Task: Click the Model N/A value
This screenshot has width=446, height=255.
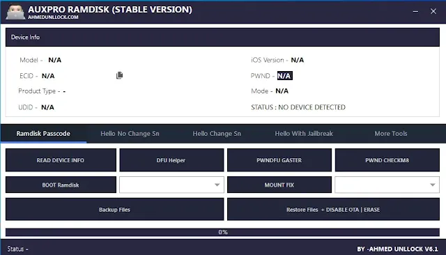Action: tap(54, 60)
